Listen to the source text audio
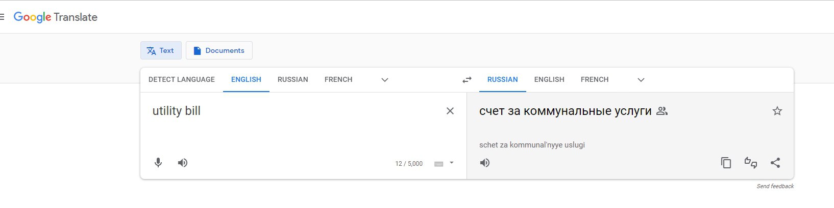 183,163
